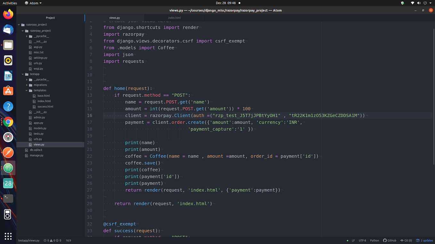
Task: Open Firefox from the dock
Action: pyautogui.click(x=8, y=14)
